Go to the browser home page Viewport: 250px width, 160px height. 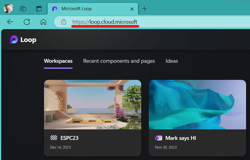click(43, 22)
